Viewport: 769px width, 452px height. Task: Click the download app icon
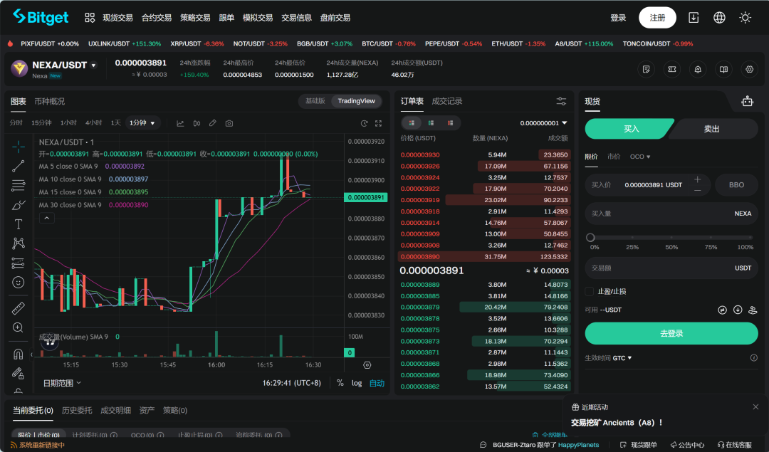click(x=694, y=18)
